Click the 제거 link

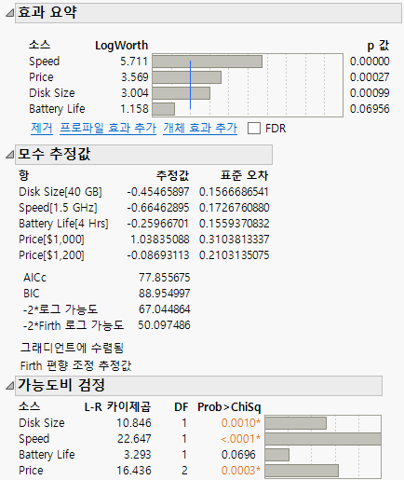point(42,128)
